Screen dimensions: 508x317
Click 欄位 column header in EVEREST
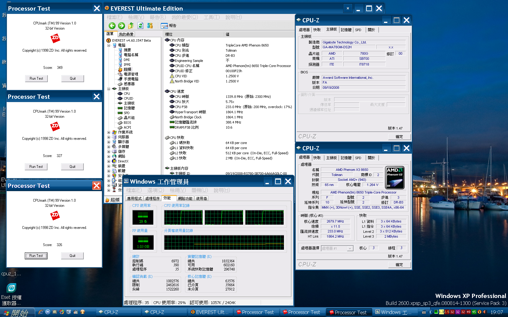(194, 34)
